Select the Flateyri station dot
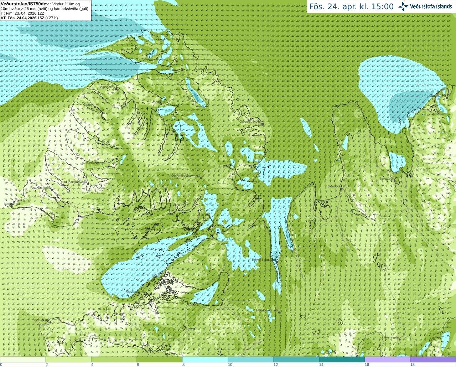Screen dimensions: 456x367 tap(95, 106)
